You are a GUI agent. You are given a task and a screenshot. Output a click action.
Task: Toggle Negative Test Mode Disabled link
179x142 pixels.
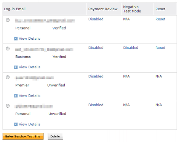[x=131, y=48]
